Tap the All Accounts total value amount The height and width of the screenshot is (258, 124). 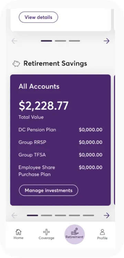click(x=43, y=106)
